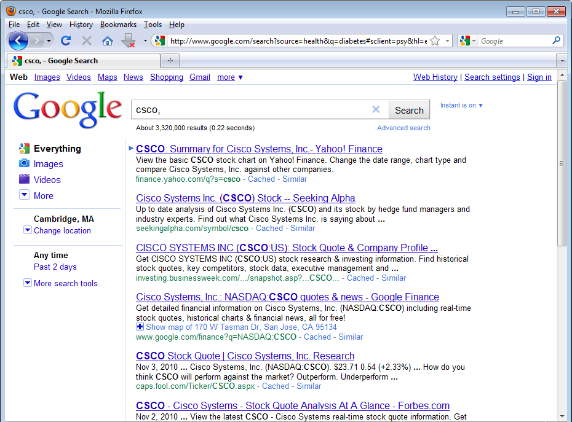Open the Shopping link

click(x=167, y=77)
